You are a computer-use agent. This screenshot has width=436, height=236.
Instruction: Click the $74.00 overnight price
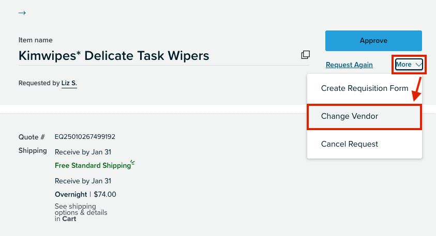[105, 194]
